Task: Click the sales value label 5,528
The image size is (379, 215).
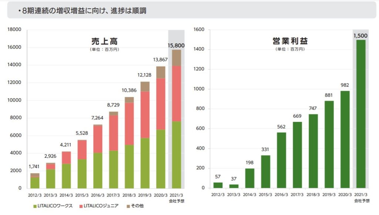Action: [x=82, y=133]
